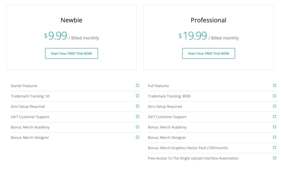The image size is (281, 178).
Task: Click the square icon beside Merch Graphics Vector Pack
Action: pos(274,148)
